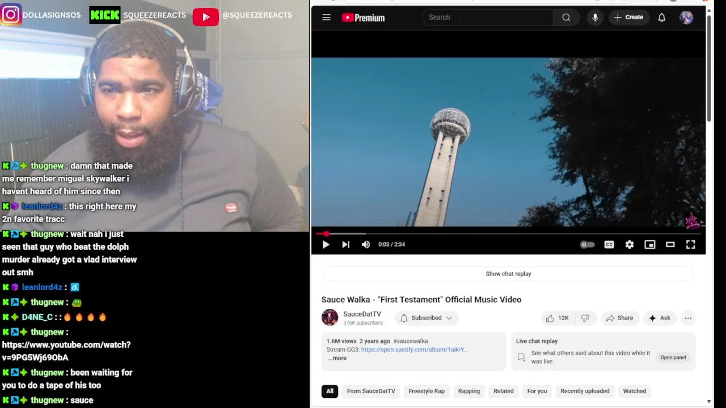Open the SauceDatTV channel avatar
This screenshot has width=726, height=408.
[x=330, y=317]
